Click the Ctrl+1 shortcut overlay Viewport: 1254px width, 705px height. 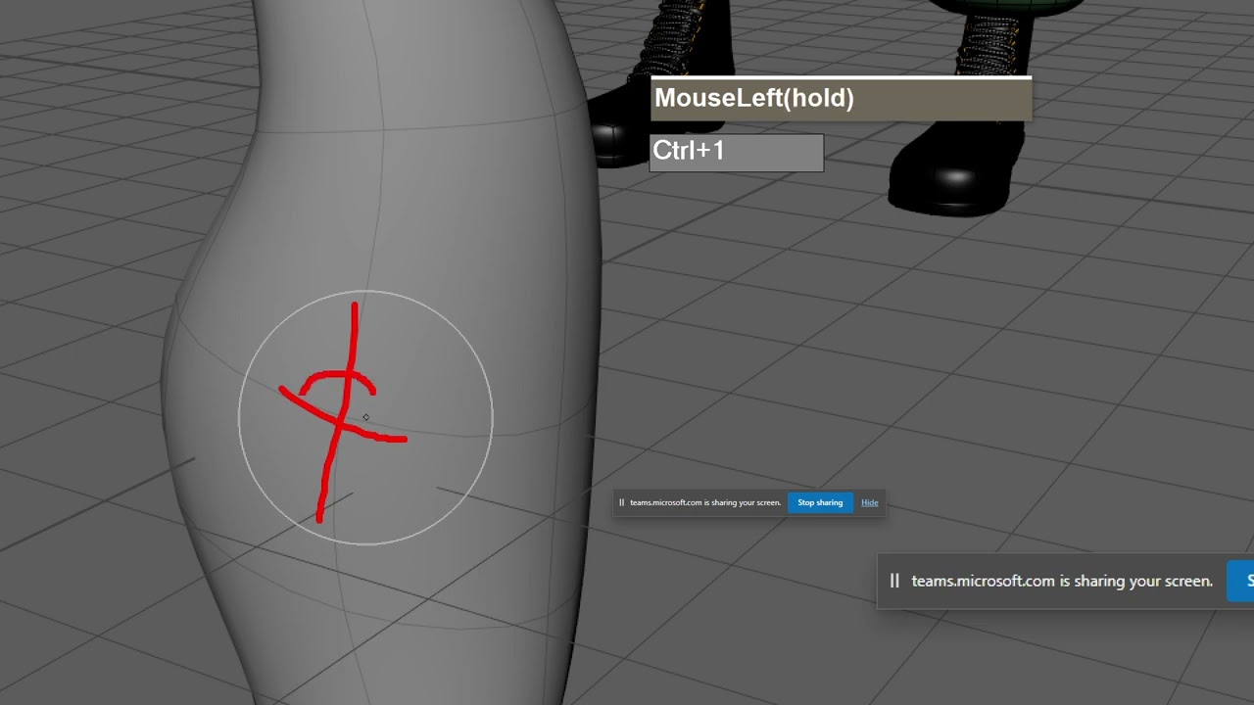click(x=737, y=152)
